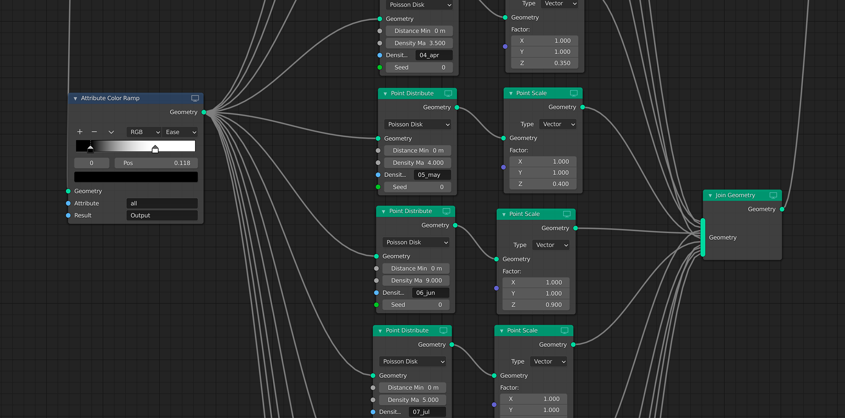Click Seed field in 05_may node
Viewport: 845px width, 418px height.
(x=418, y=187)
